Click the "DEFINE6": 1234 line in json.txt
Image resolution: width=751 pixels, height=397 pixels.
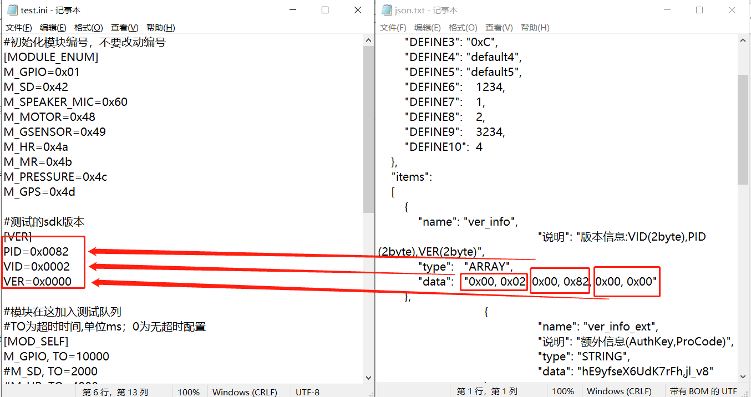point(454,87)
